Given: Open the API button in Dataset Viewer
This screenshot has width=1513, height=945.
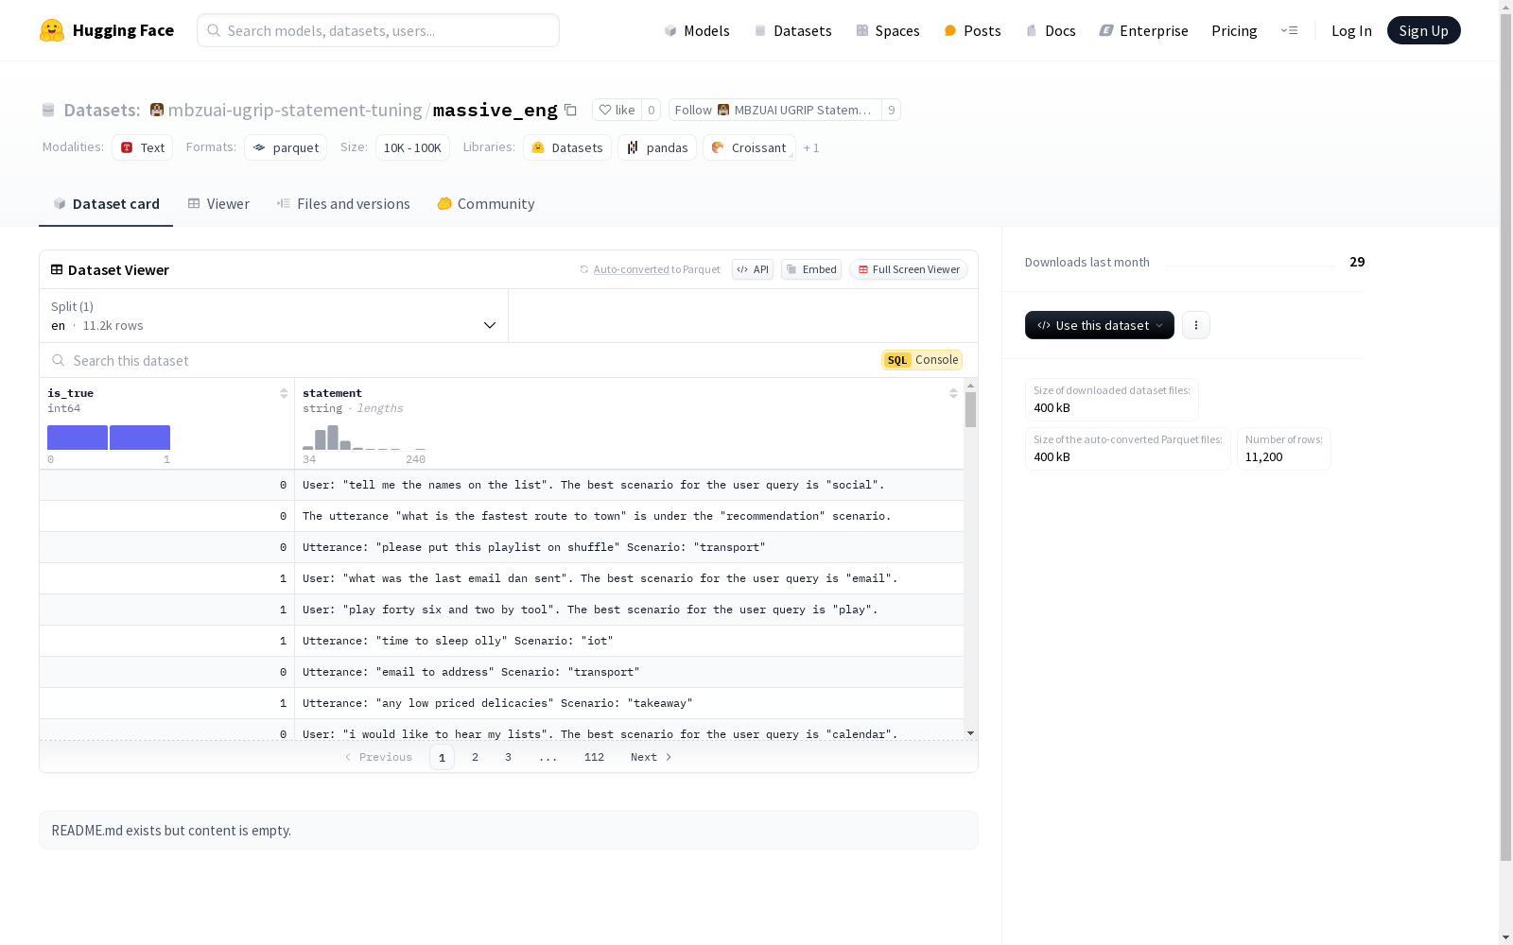Looking at the screenshot, I should coord(753,269).
